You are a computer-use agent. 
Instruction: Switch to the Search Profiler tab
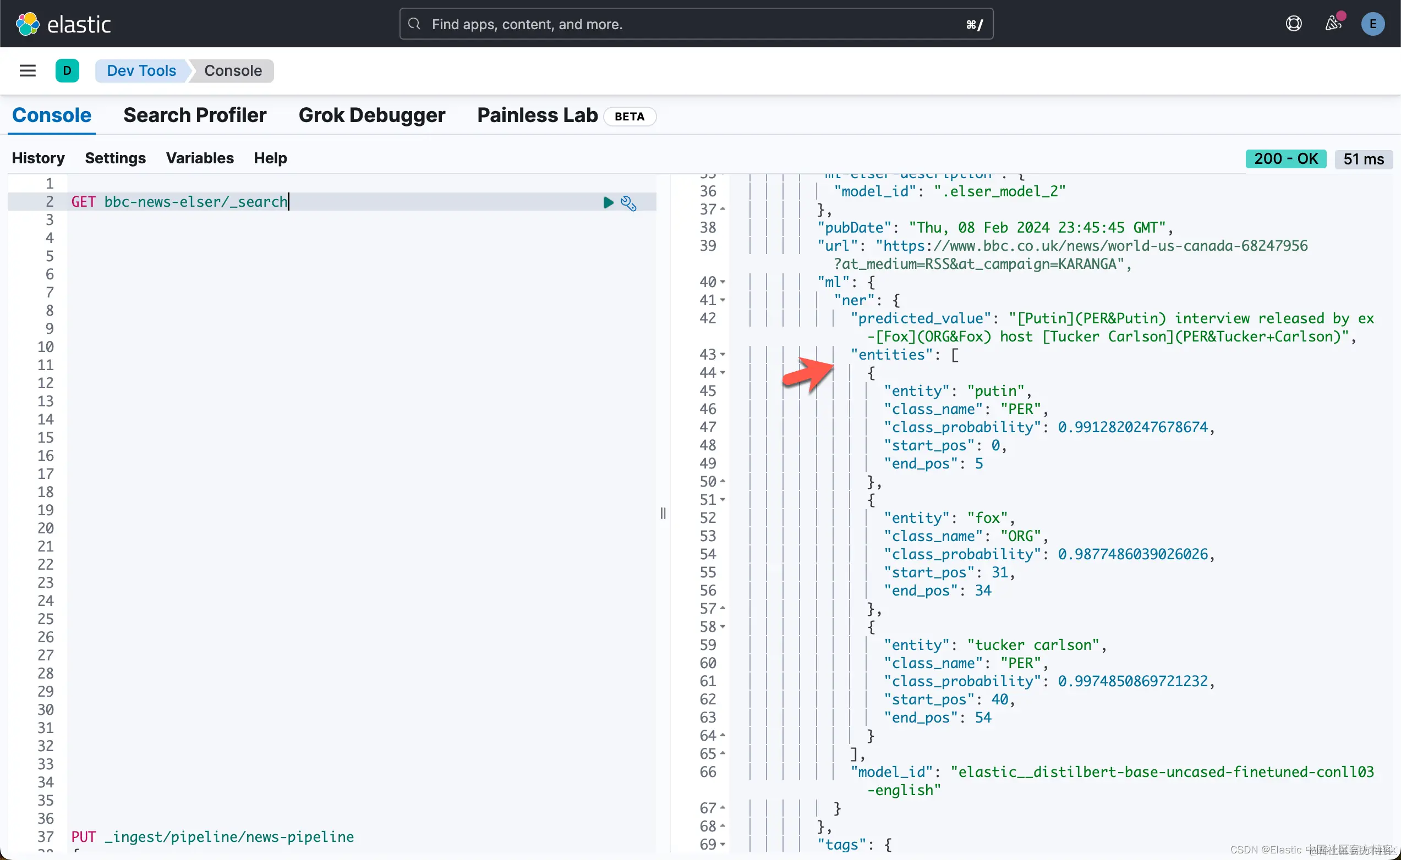click(195, 115)
